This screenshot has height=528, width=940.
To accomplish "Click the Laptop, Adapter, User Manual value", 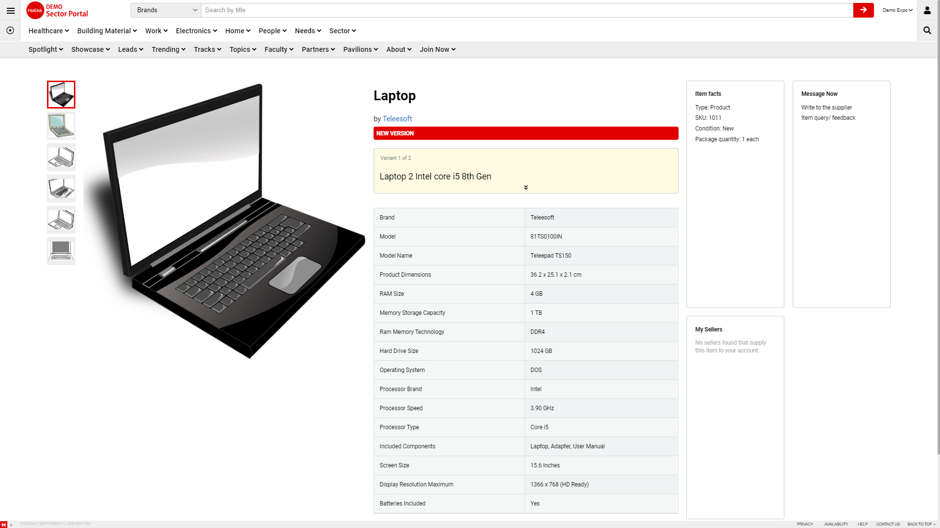I will [567, 446].
